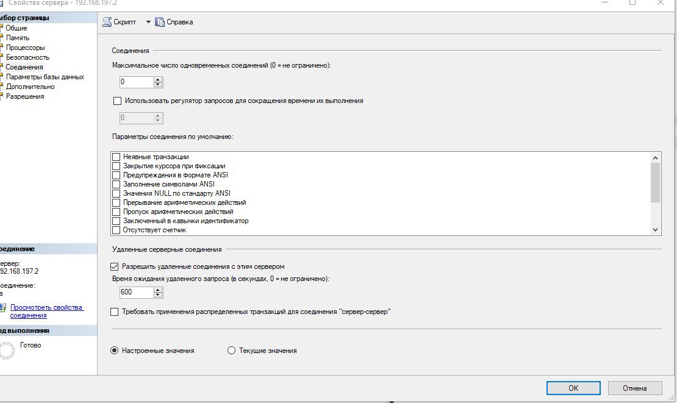Toggle Разрешить удаленные соединения checkbox
677x403 pixels.
pyautogui.click(x=114, y=266)
